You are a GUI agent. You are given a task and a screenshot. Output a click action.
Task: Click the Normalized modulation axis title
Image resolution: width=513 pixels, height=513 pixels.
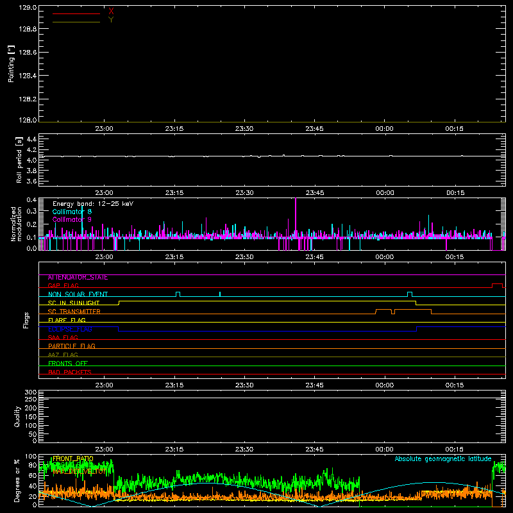coord(16,224)
